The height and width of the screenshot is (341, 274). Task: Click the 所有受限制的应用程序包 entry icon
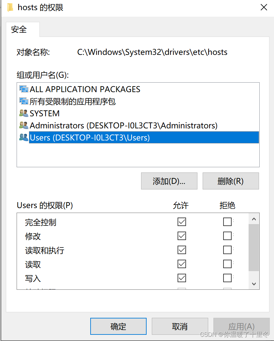tap(23, 101)
